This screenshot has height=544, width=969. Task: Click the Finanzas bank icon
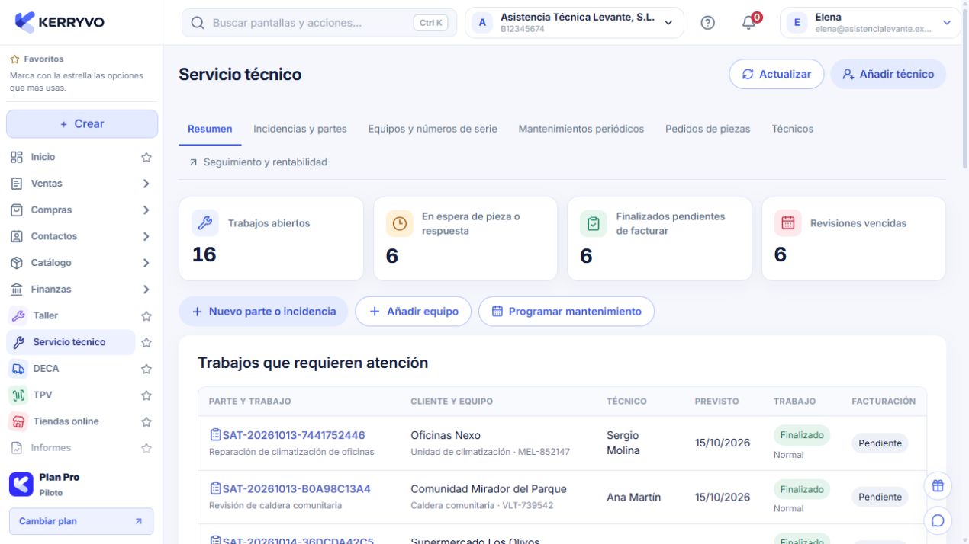pos(17,290)
